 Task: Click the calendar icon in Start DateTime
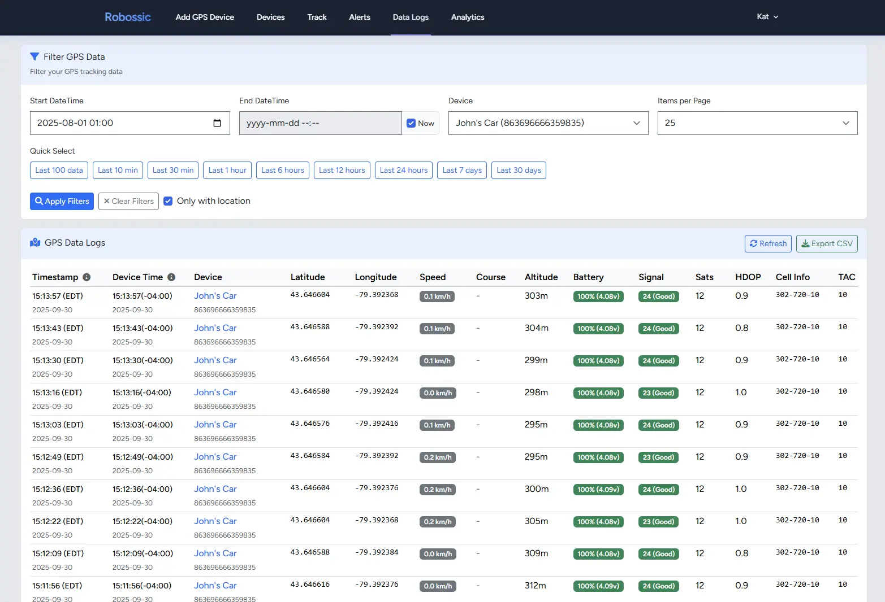[x=217, y=123]
